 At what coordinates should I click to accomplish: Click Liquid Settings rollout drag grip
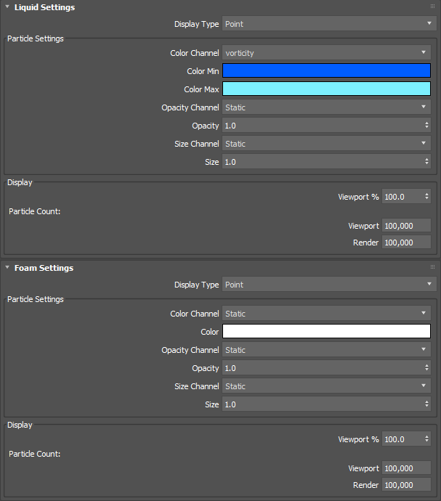(432, 7)
